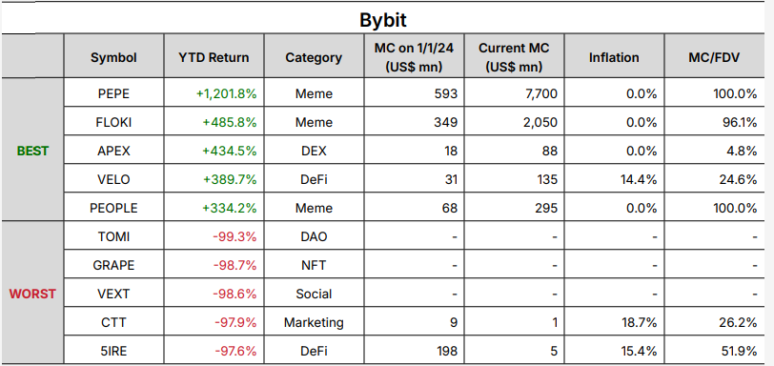Click the Category column header
This screenshot has width=774, height=366.
[314, 56]
